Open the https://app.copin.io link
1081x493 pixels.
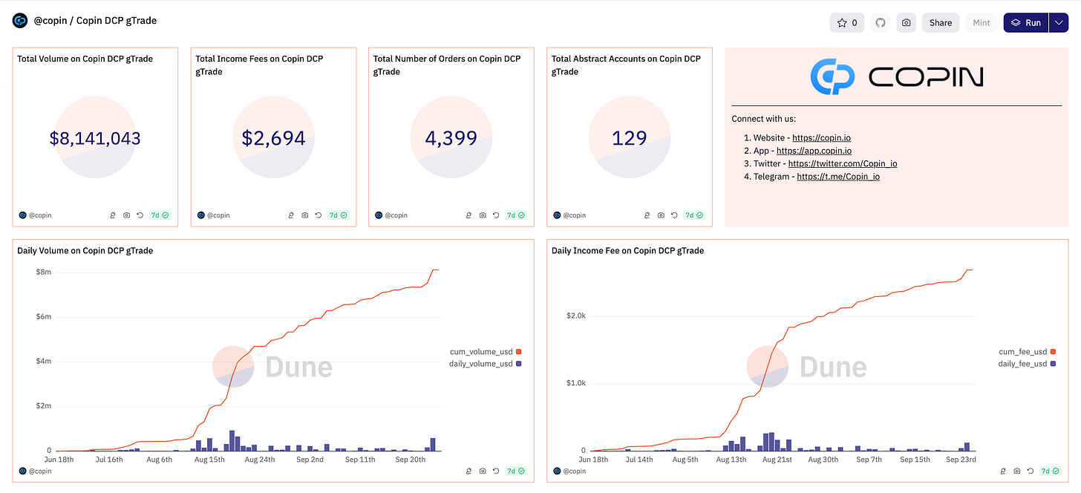coord(814,151)
